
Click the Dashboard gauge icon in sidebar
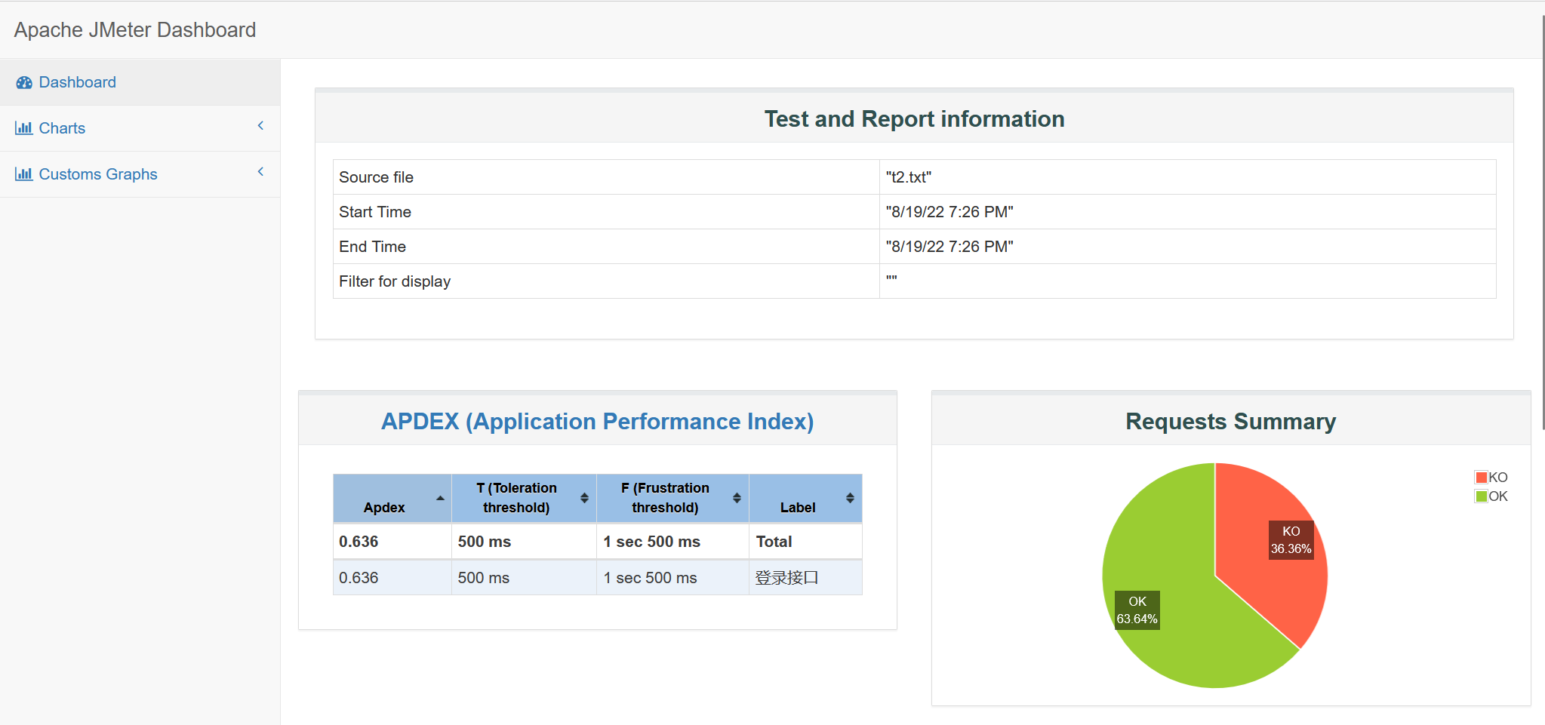tap(24, 82)
